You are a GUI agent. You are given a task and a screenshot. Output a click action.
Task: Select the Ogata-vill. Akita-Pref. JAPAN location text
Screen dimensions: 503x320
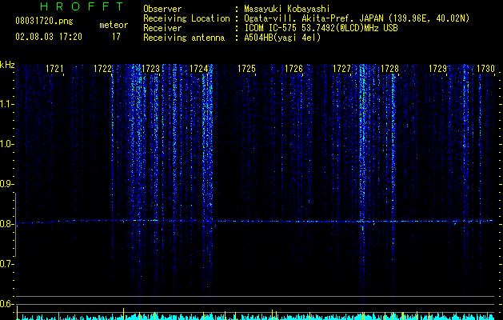pyautogui.click(x=357, y=18)
